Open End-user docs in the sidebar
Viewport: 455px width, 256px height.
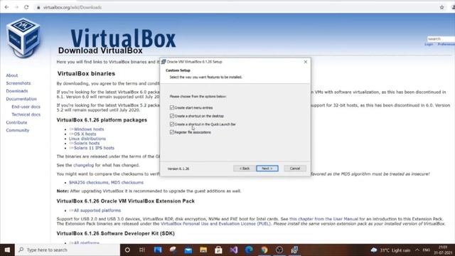26,107
